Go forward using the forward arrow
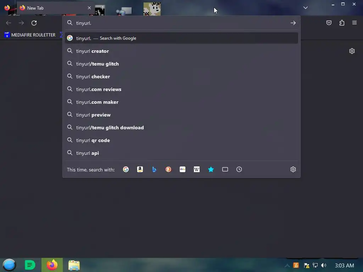The height and width of the screenshot is (272, 363). click(21, 23)
